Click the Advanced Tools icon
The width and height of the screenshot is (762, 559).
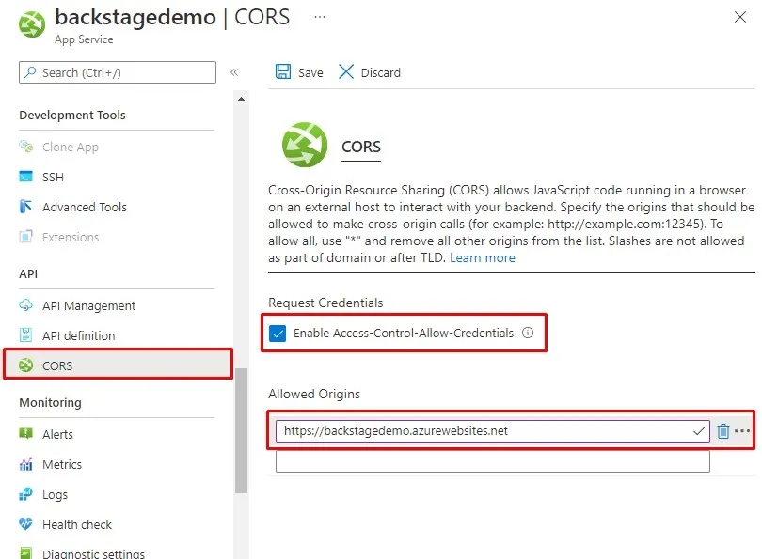coord(25,207)
